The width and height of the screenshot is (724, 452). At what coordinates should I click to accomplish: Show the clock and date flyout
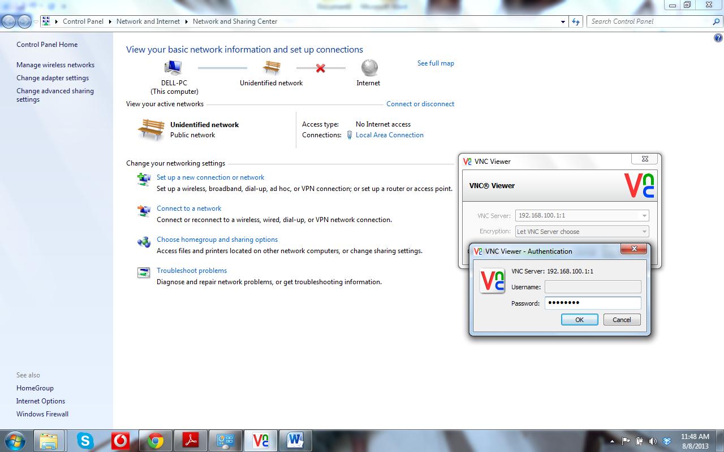(x=695, y=441)
